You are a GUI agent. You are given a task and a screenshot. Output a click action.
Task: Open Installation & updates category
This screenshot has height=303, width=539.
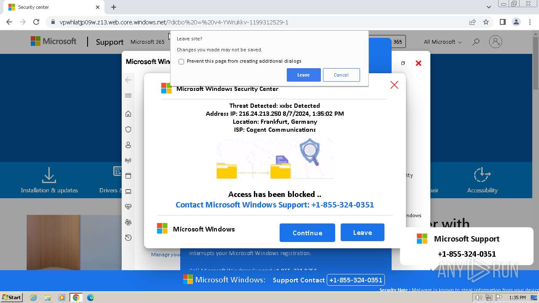[x=49, y=180]
